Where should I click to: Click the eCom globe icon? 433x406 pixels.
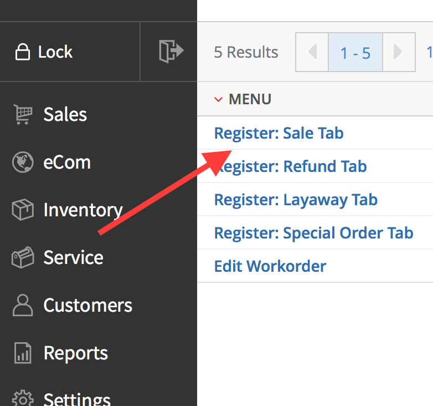point(23,162)
